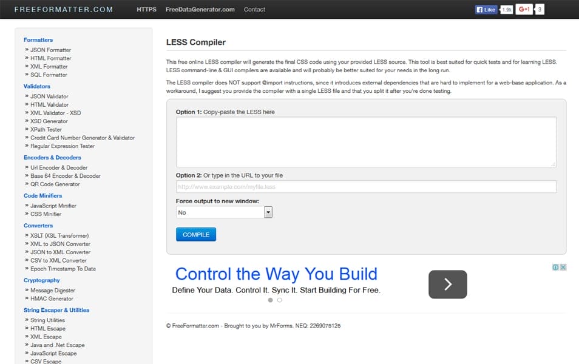Click the LESS Compiler page title
Viewport: 579px width, 364px height.
click(x=195, y=42)
